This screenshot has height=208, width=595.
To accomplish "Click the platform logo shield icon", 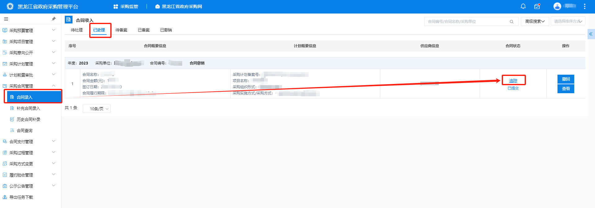I will 10,6.
